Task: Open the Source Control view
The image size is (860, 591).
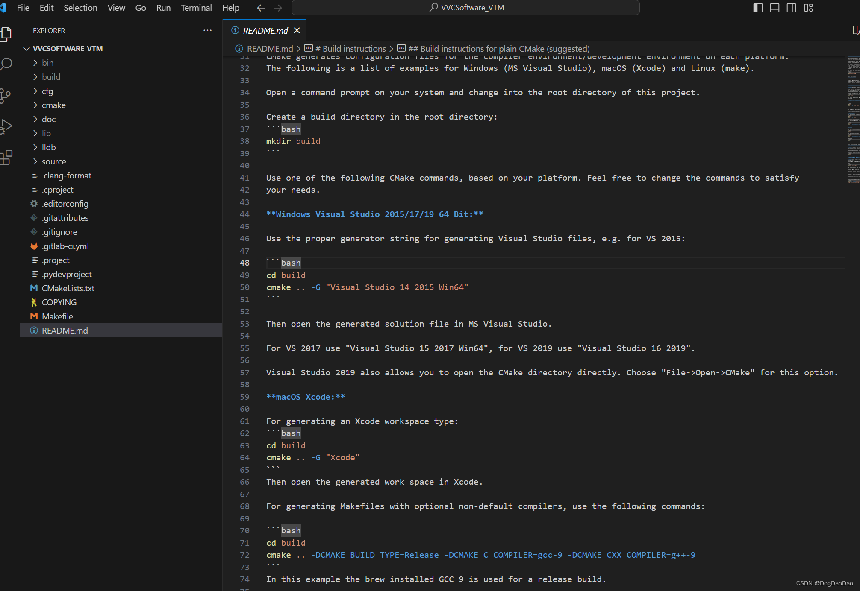Action: [x=6, y=96]
